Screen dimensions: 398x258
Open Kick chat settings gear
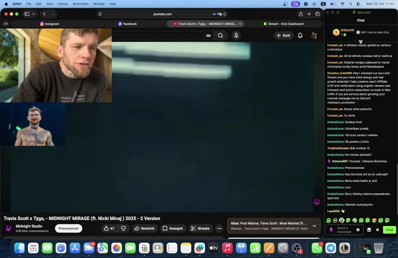(x=378, y=230)
